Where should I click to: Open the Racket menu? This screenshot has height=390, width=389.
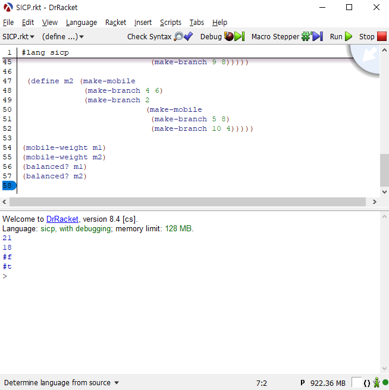tap(115, 23)
